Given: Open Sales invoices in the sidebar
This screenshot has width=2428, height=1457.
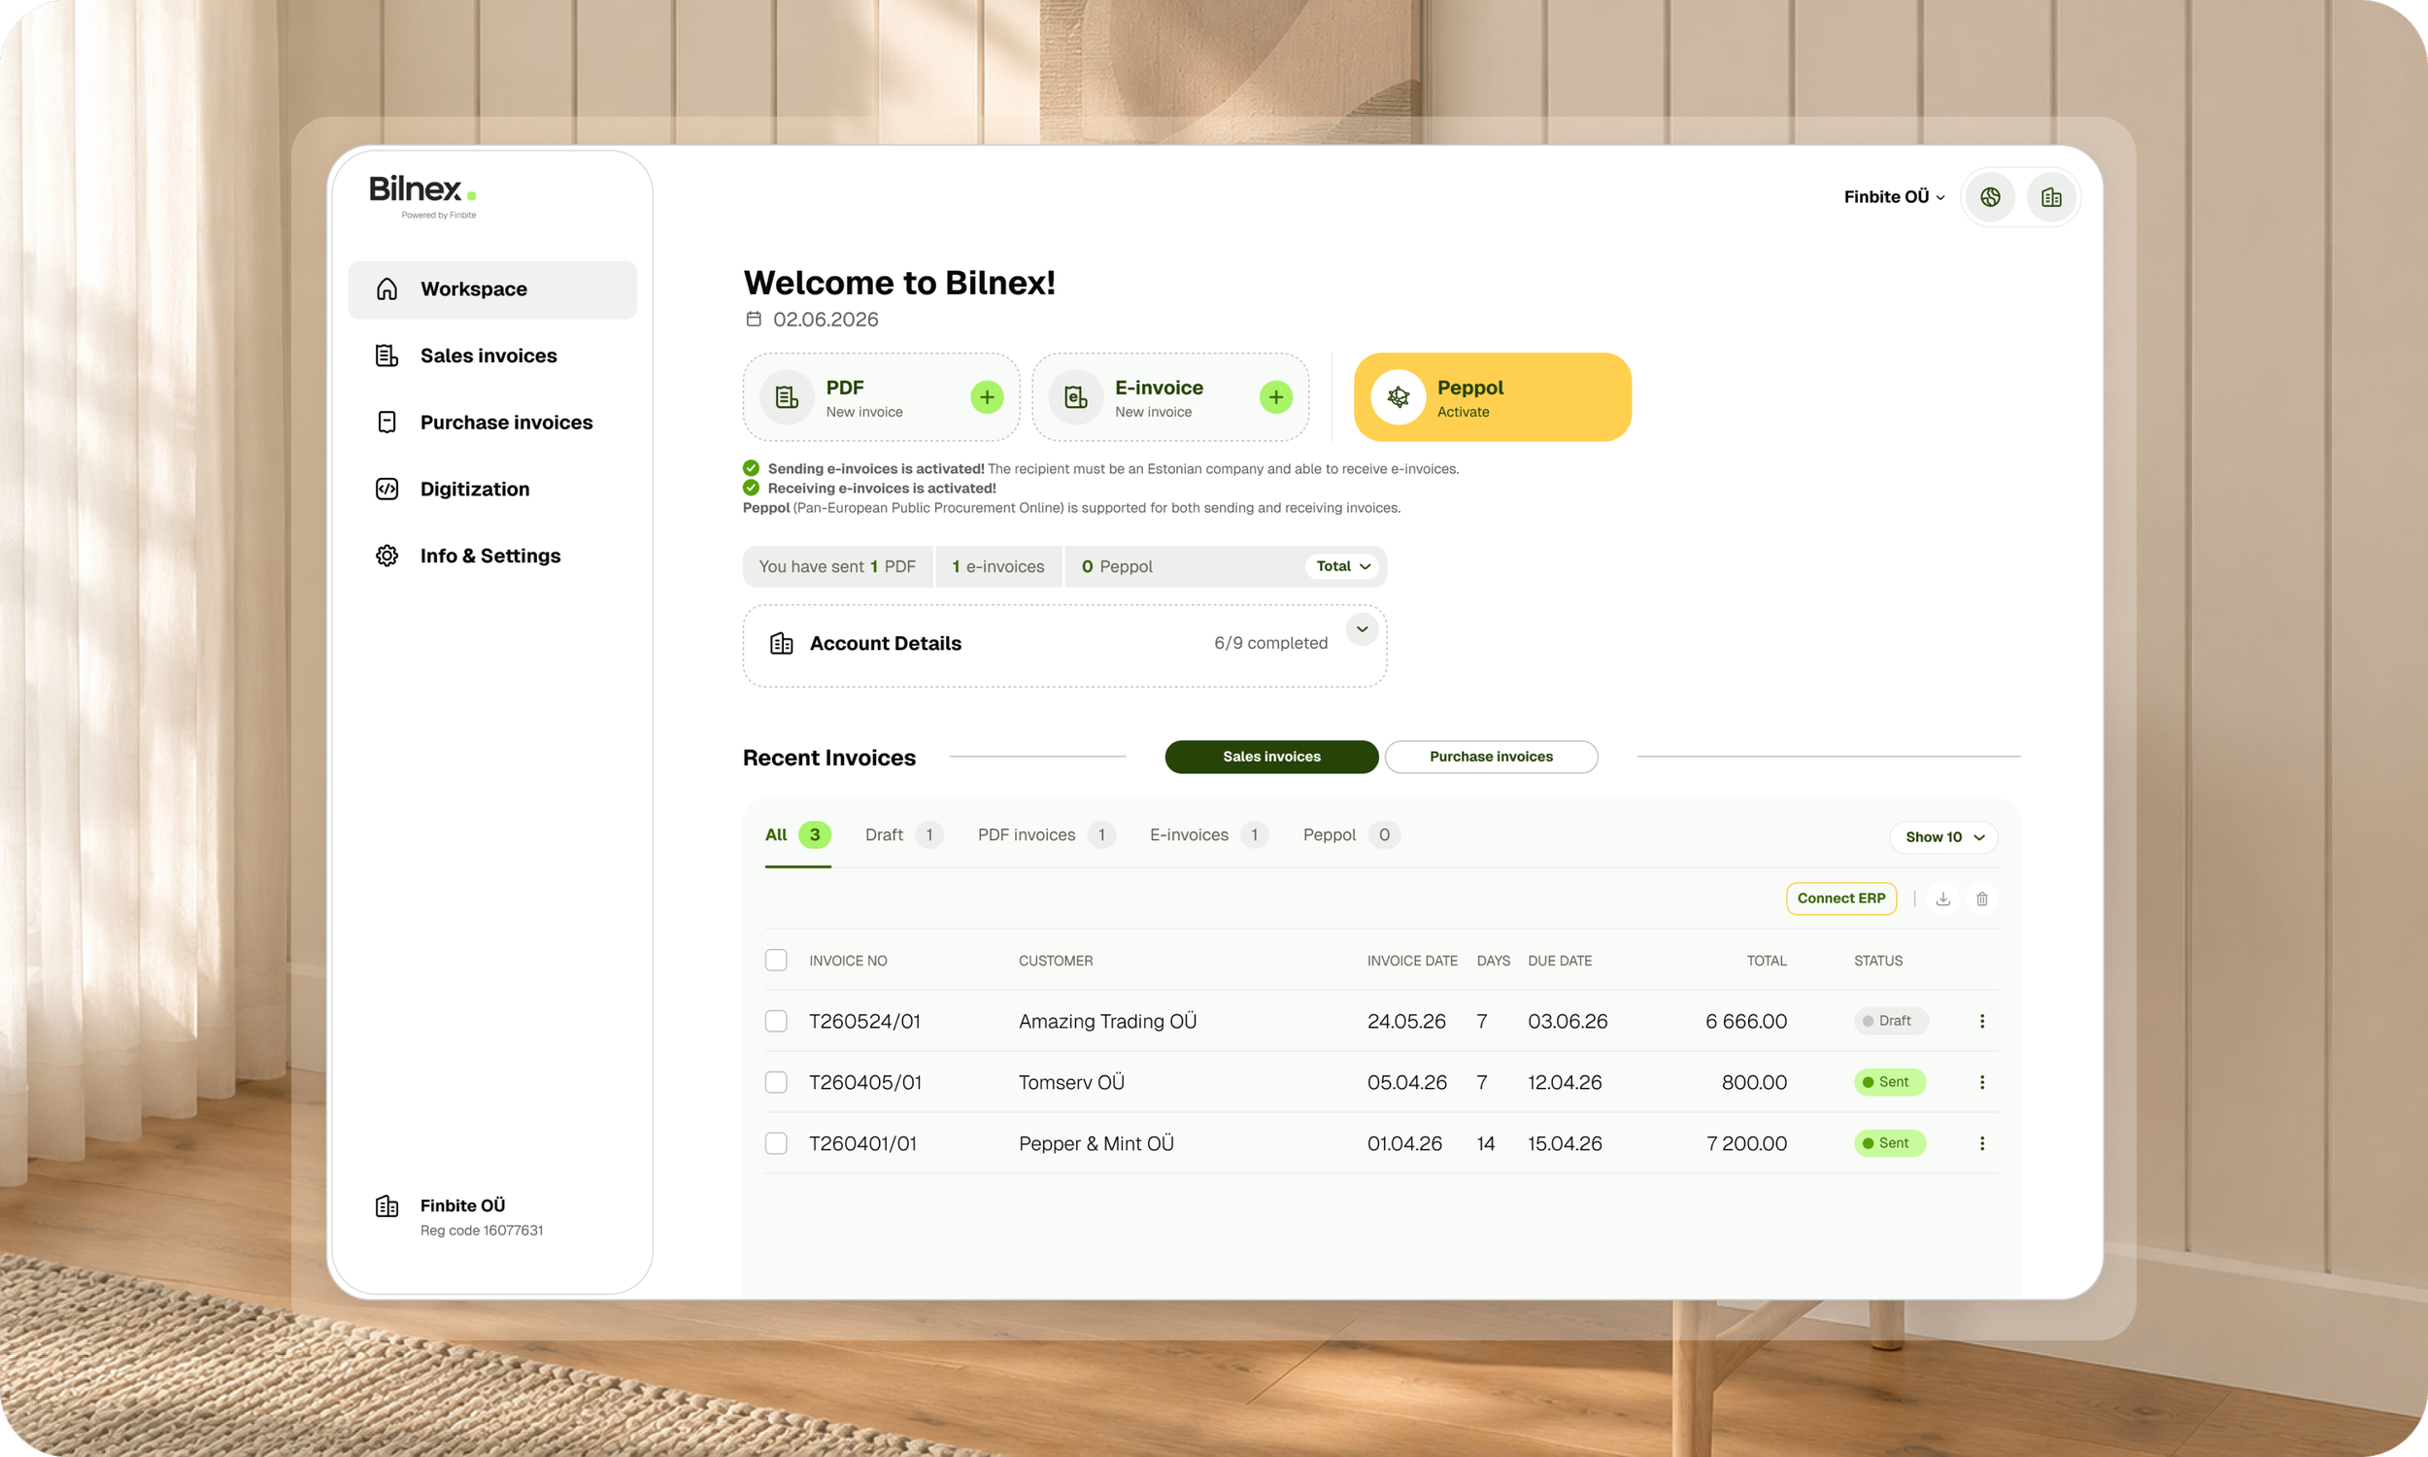Looking at the screenshot, I should (x=492, y=356).
